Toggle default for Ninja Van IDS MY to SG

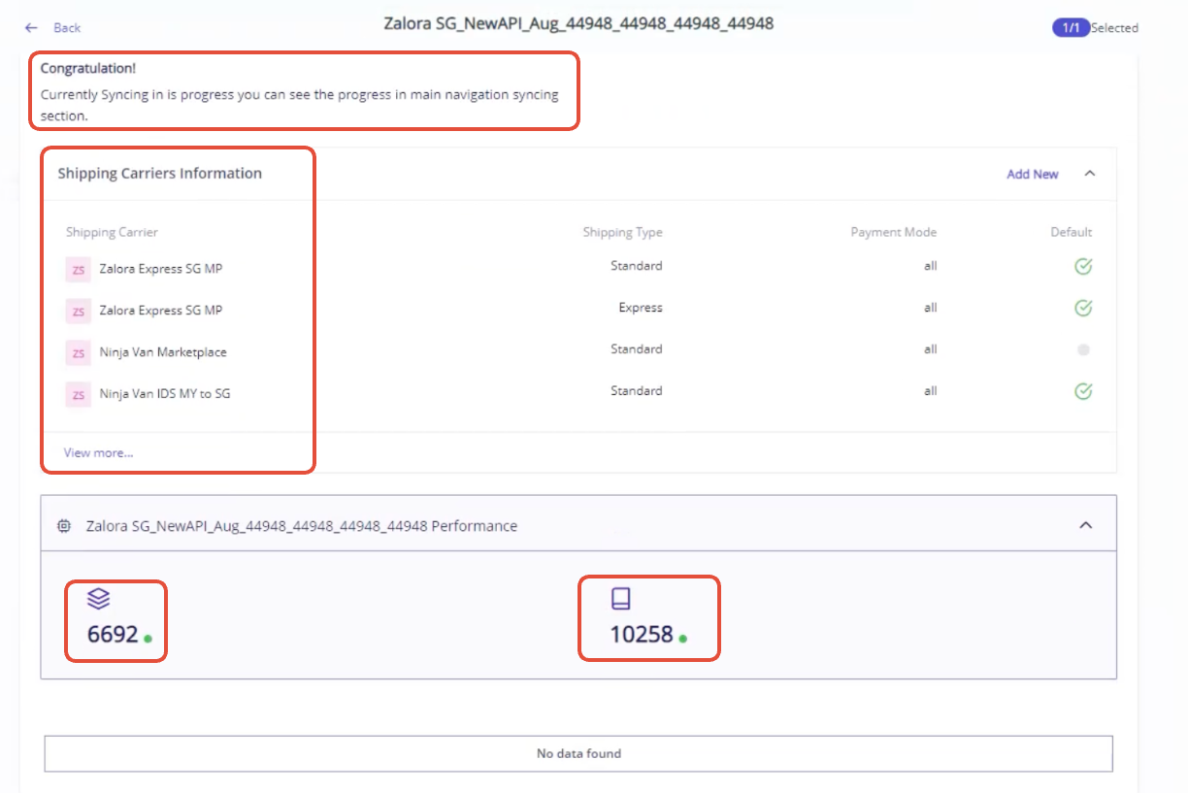1083,391
